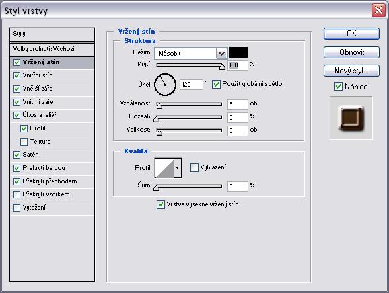Toggle Použít globální světlo checkbox
Screen dimensions: 389x293
coord(216,84)
